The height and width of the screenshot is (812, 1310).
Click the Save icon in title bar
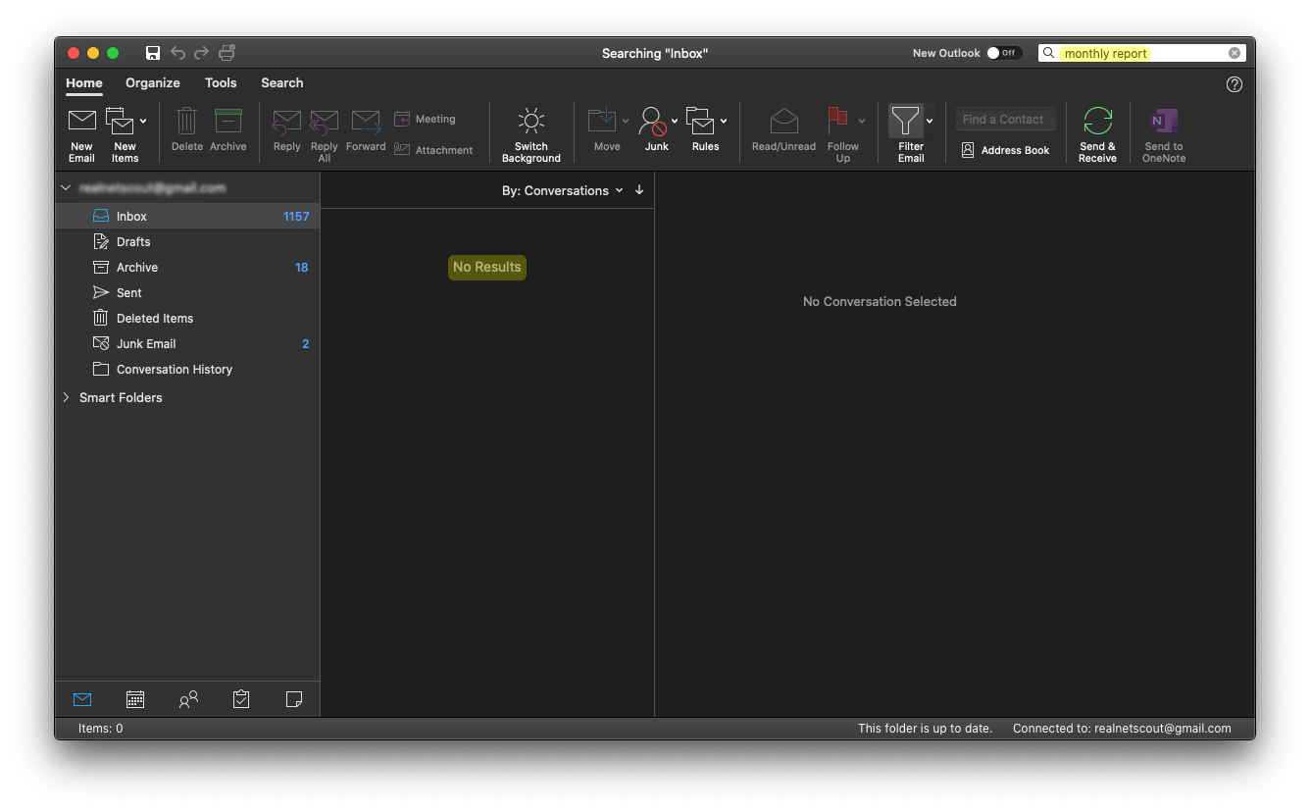(153, 53)
